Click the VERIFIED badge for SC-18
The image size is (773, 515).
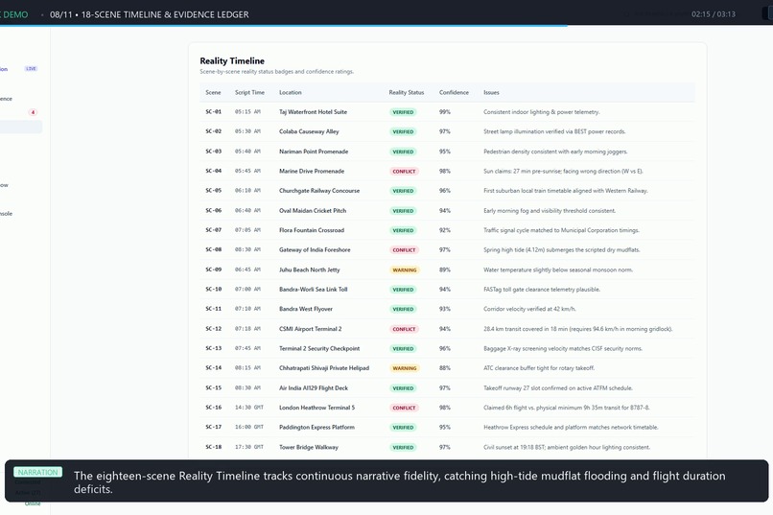[403, 448]
